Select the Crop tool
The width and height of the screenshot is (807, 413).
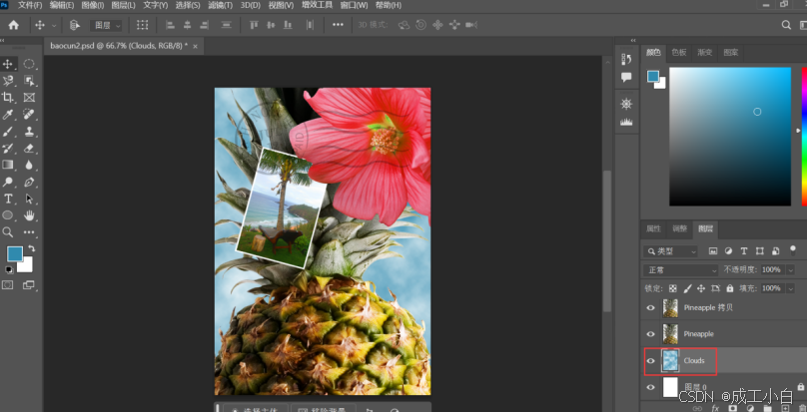tap(8, 97)
